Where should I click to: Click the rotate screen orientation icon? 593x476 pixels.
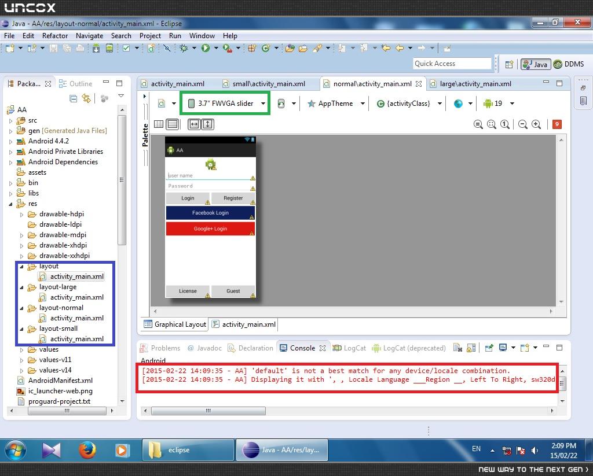(281, 104)
